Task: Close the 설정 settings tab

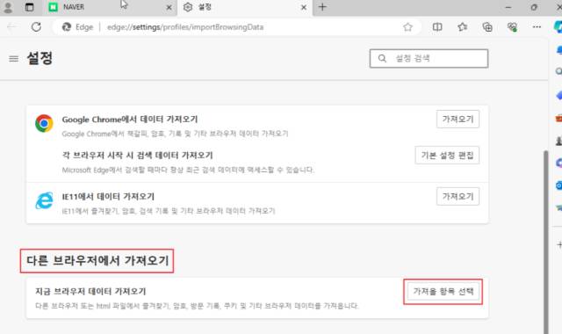Action: point(304,7)
